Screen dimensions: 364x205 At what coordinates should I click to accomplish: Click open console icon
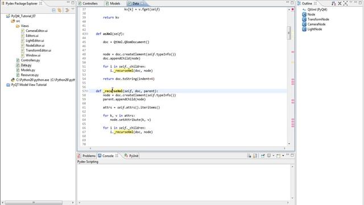pyautogui.click(x=278, y=155)
